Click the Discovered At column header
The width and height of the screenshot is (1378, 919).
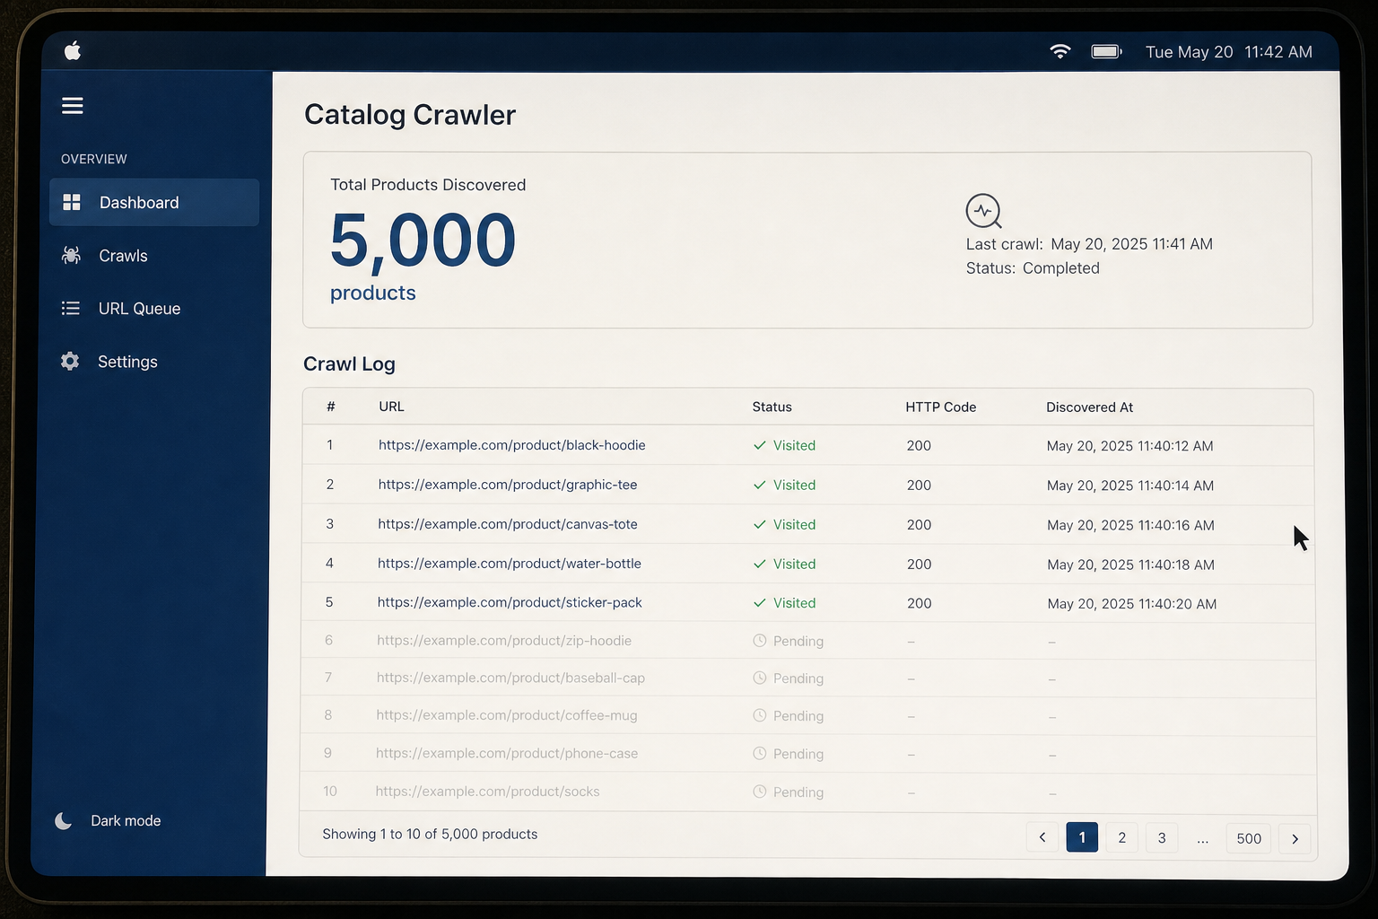click(1089, 407)
